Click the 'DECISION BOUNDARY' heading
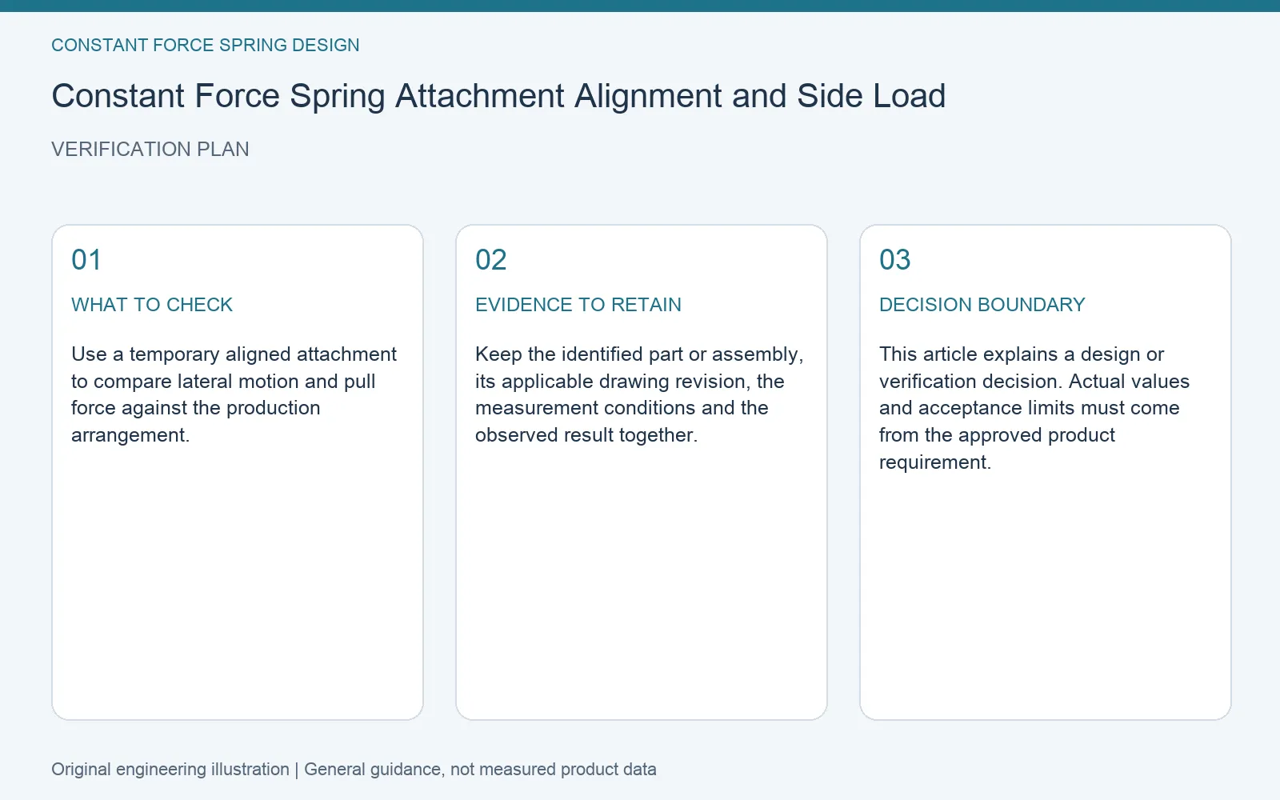Image resolution: width=1280 pixels, height=800 pixels. click(x=982, y=305)
